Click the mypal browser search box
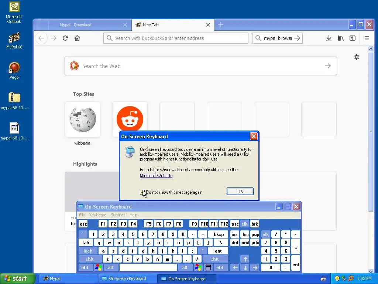378x284 pixels. [x=277, y=38]
